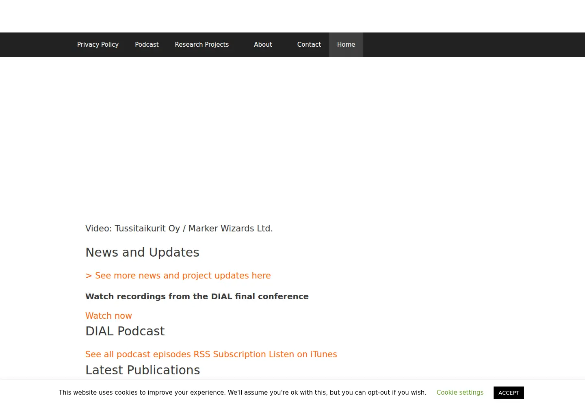
Task: Open Cookie settings in the cookie banner
Action: [460, 393]
